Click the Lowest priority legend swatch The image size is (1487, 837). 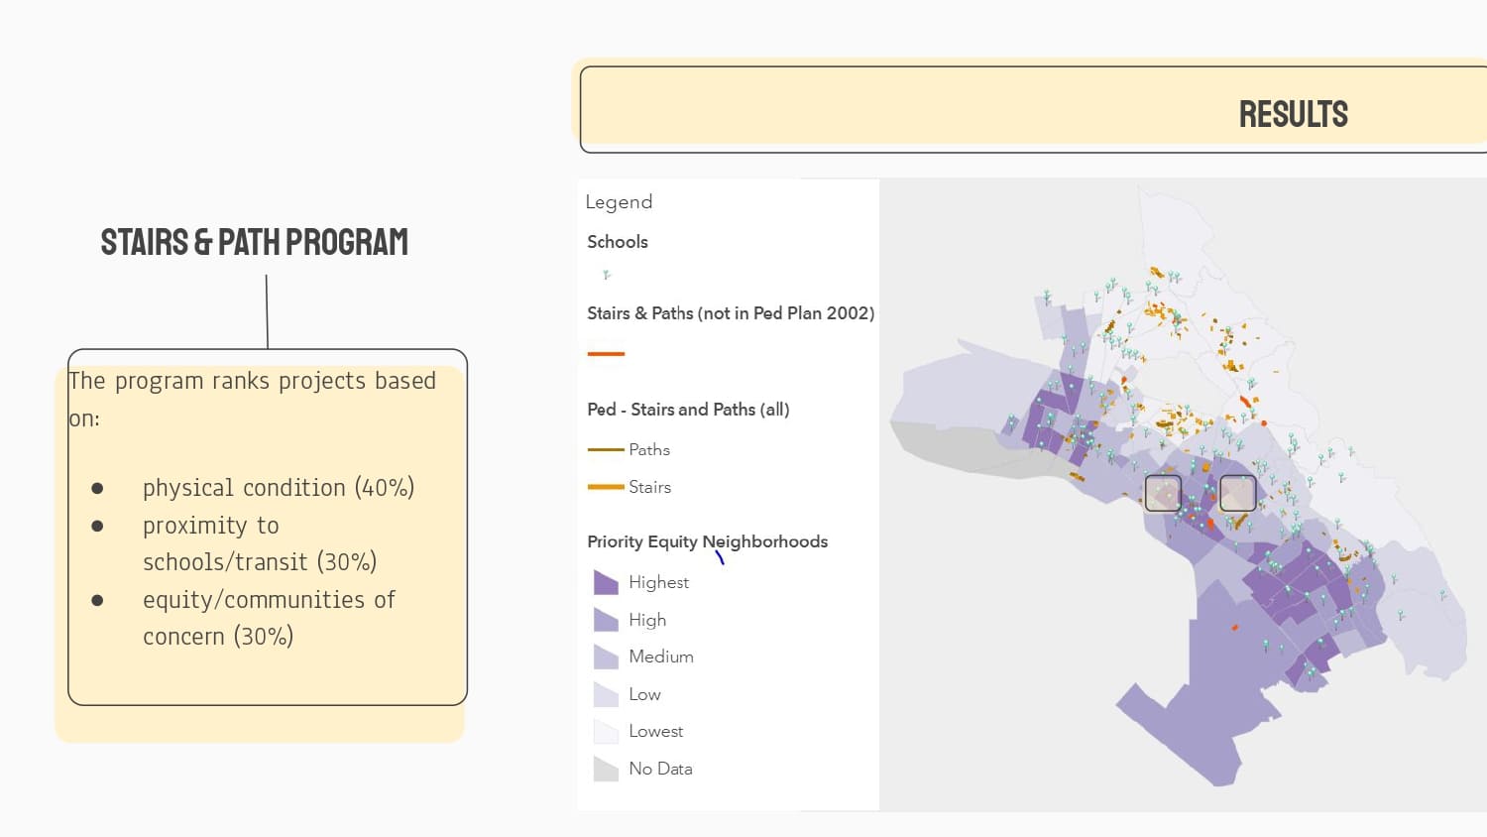(606, 732)
